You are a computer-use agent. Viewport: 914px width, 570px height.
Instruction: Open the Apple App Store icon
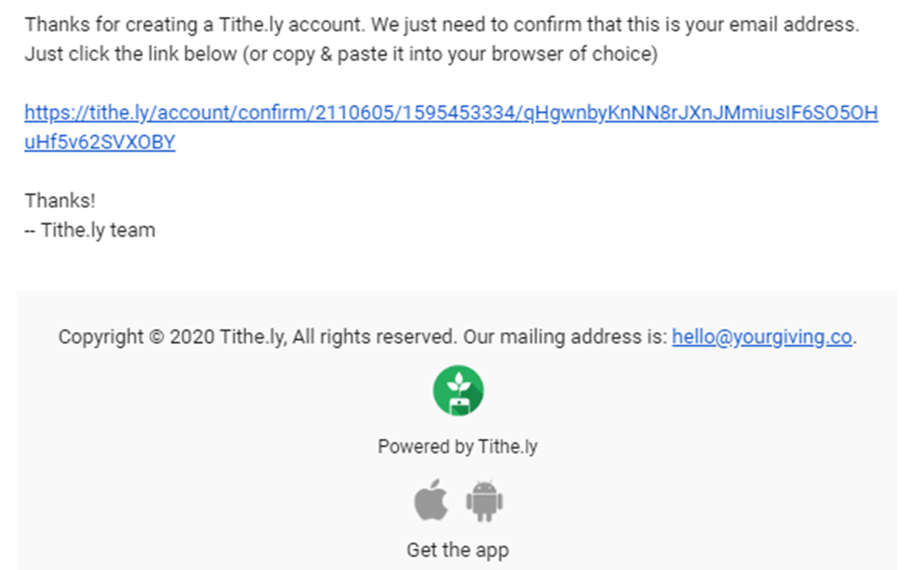point(431,500)
